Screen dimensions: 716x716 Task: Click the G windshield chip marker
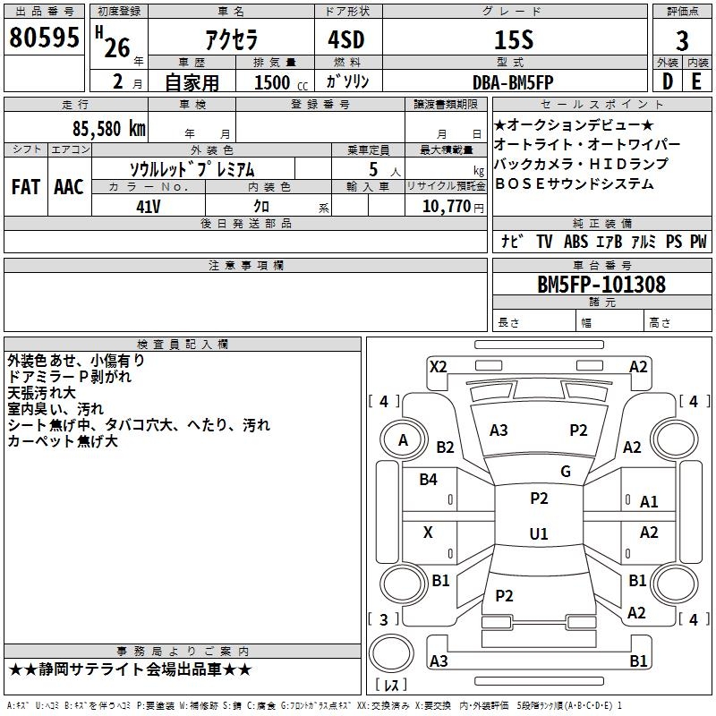click(x=566, y=472)
